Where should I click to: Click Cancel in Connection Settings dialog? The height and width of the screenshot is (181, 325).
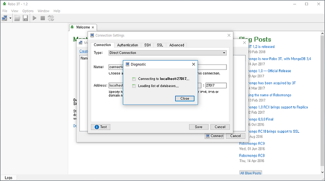[x=220, y=127]
